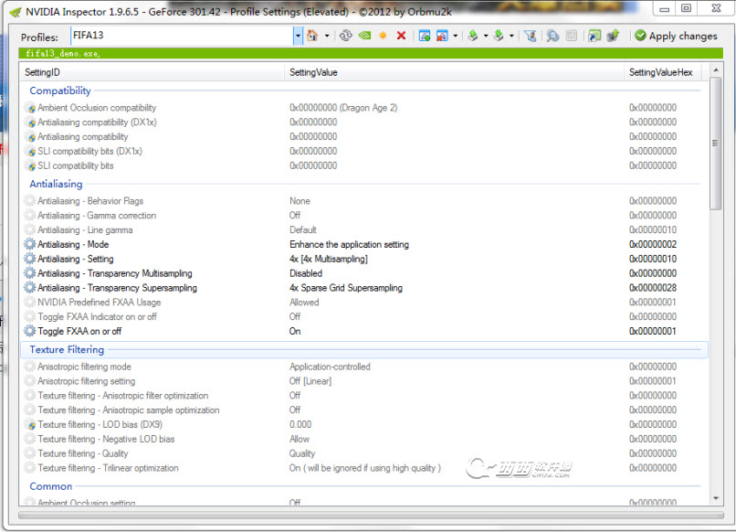The width and height of the screenshot is (736, 532).
Task: Click hex value 0x00000028
Action: (653, 288)
